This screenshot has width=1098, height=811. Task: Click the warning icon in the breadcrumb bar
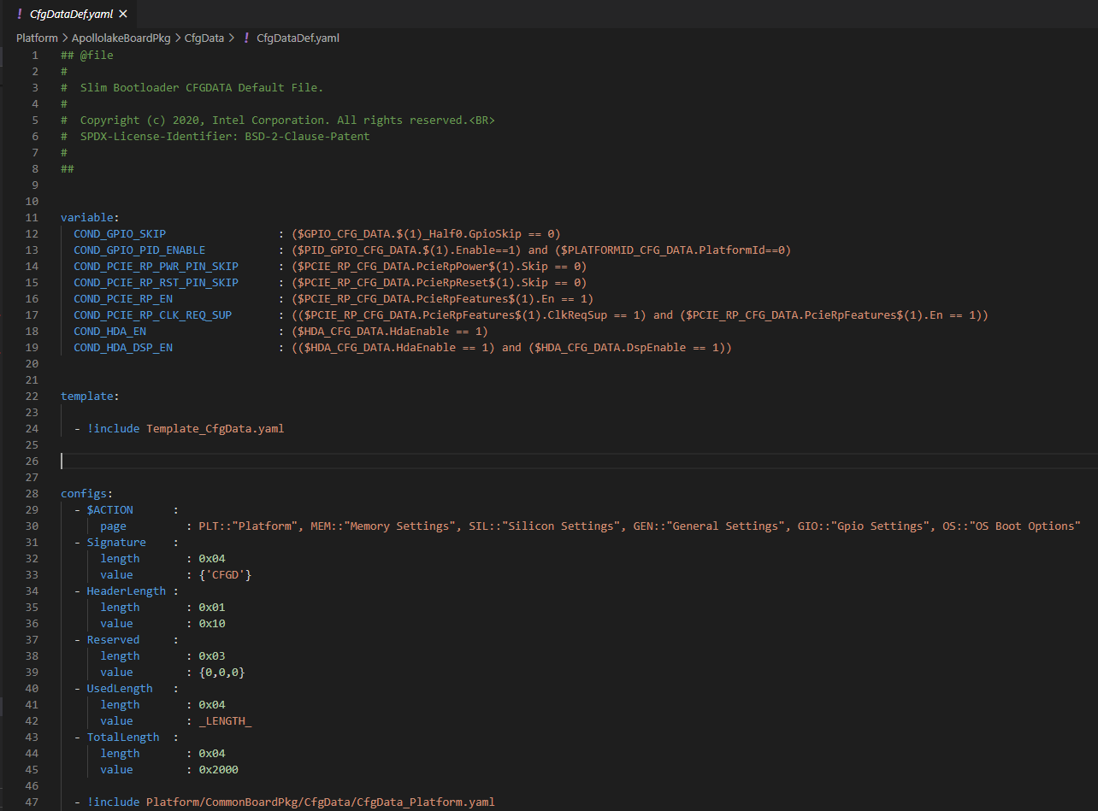pyautogui.click(x=248, y=38)
